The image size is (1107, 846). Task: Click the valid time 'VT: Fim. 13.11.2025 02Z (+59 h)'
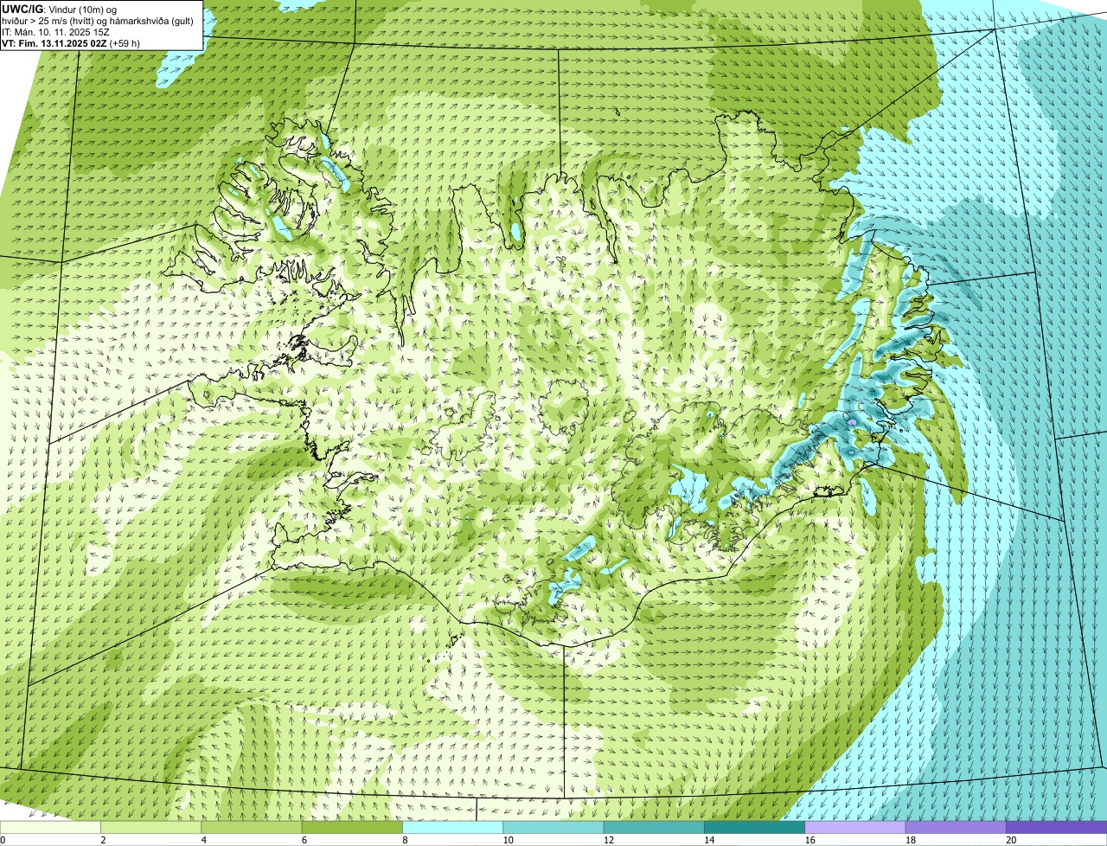pos(71,42)
